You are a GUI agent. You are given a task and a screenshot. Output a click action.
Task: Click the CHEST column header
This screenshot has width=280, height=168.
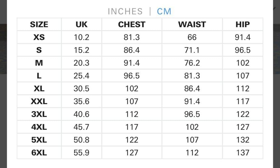tap(132, 24)
